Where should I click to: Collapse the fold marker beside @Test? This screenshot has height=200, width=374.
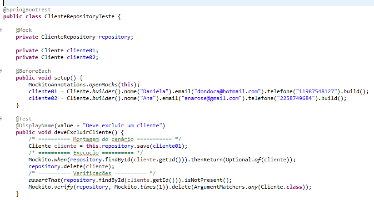(1, 119)
